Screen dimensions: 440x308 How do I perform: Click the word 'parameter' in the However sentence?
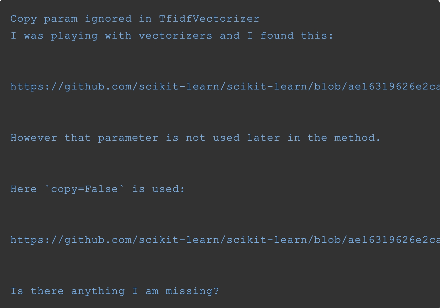(128, 138)
